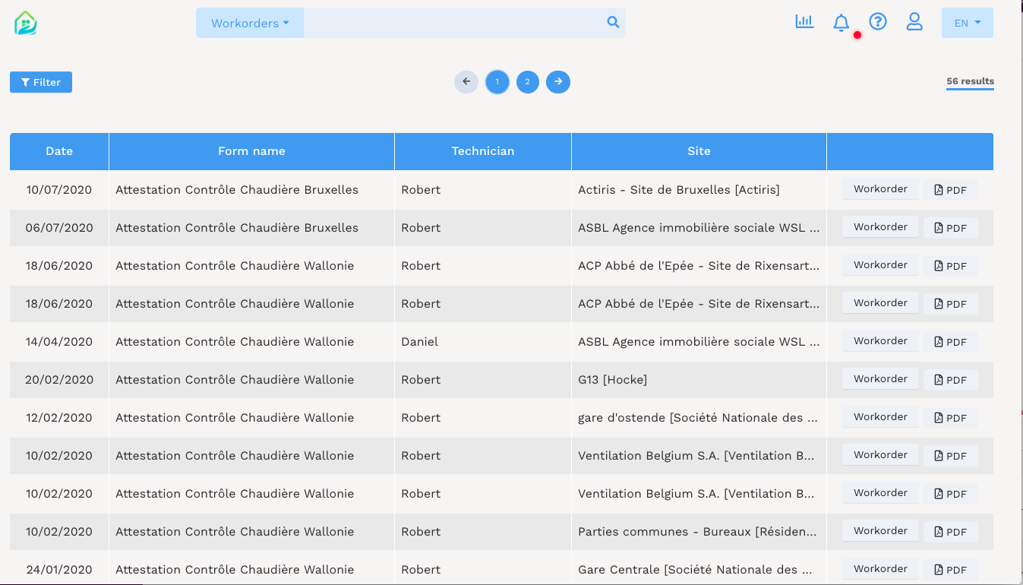Open Workorder for Parties communes row
The height and width of the screenshot is (585, 1023).
point(880,531)
